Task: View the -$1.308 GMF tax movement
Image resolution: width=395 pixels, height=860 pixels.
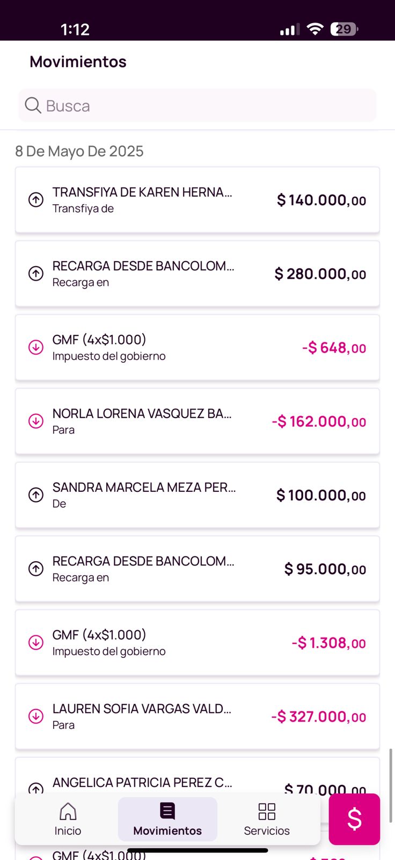Action: pos(197,642)
